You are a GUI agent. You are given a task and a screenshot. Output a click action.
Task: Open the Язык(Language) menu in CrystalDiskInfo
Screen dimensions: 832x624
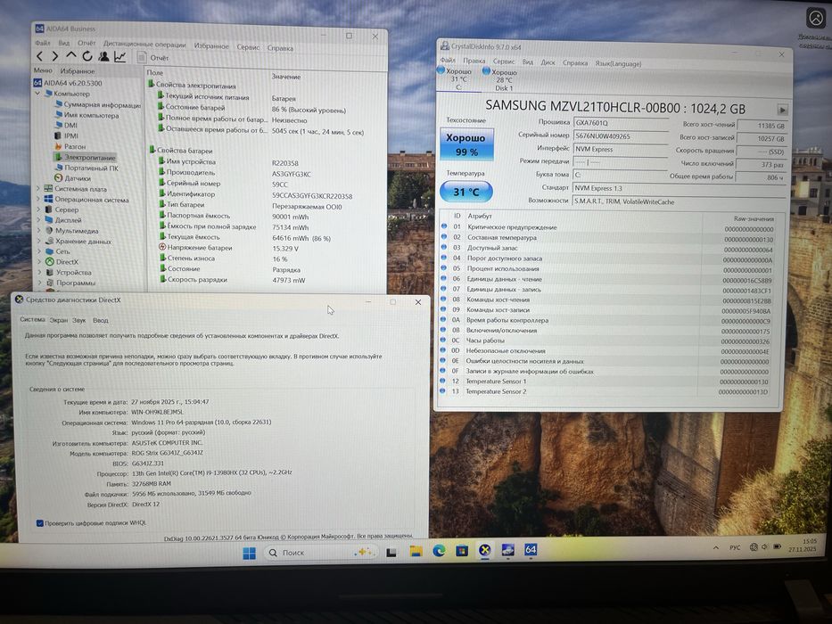click(618, 63)
